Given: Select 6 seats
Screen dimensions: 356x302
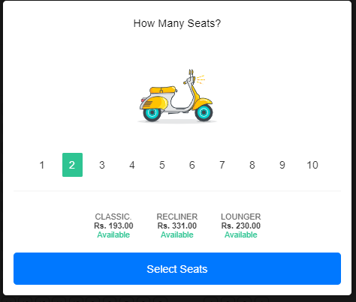Looking at the screenshot, I should point(192,165).
